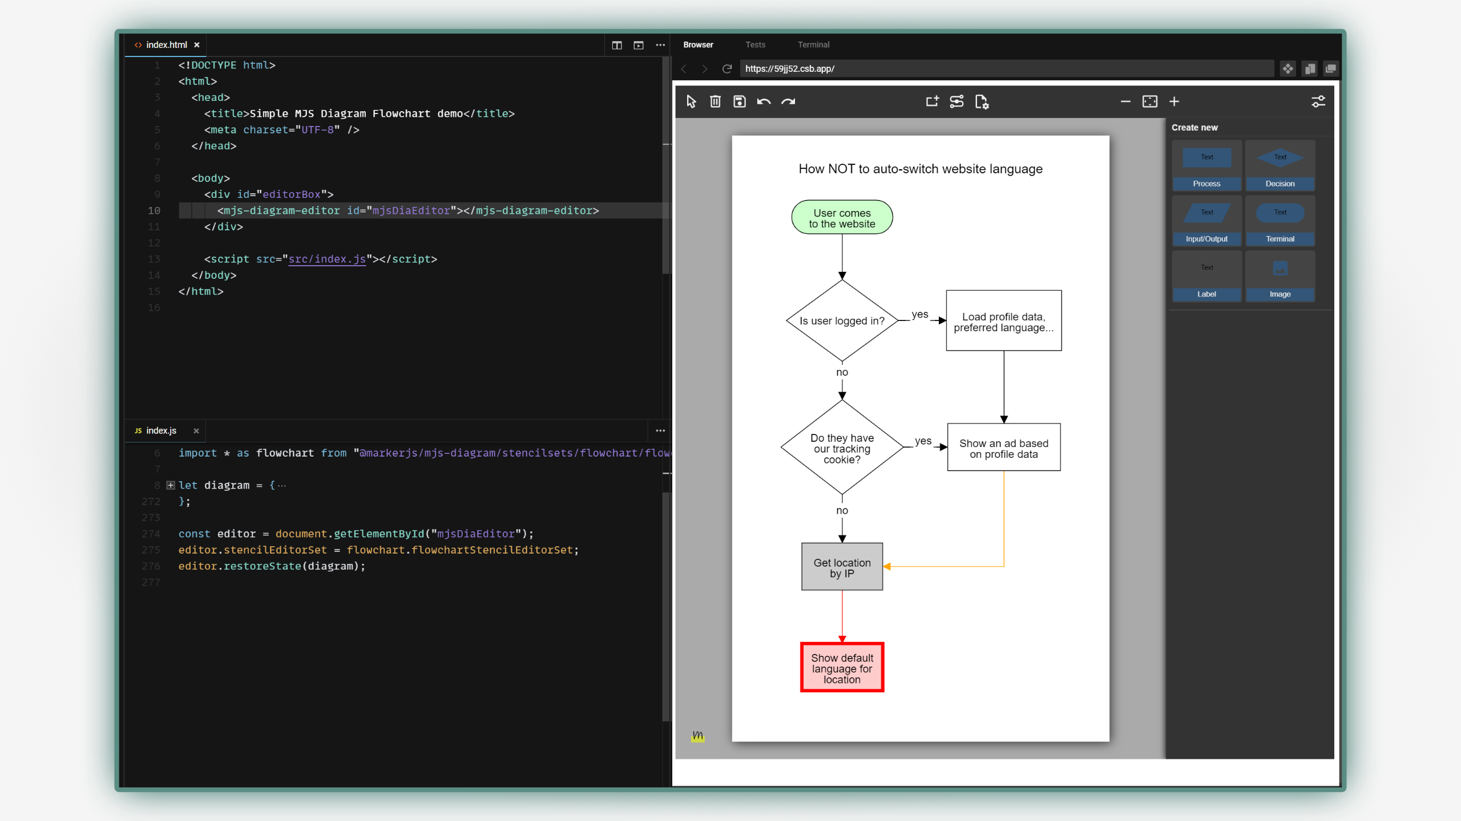The width and height of the screenshot is (1461, 821).
Task: Select the 'Show an ad based on profile data' node
Action: click(1003, 448)
